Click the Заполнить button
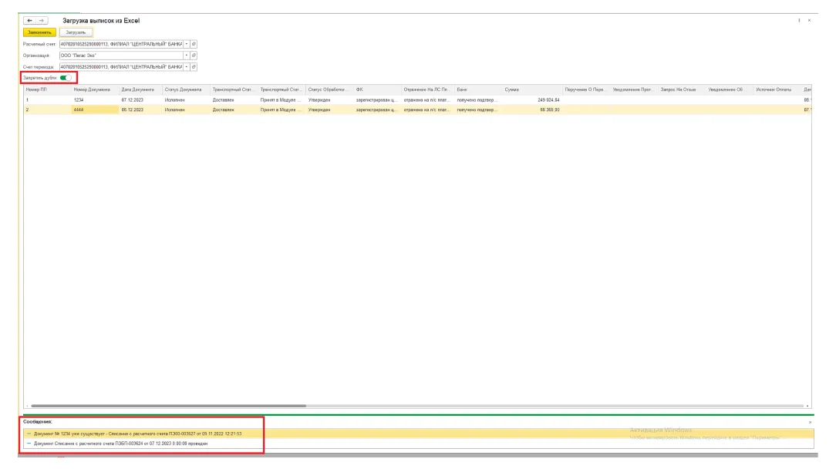836x469 pixels. [39, 32]
